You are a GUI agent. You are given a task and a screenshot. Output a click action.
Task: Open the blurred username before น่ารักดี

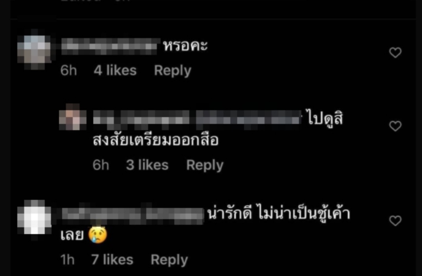[x=133, y=215]
